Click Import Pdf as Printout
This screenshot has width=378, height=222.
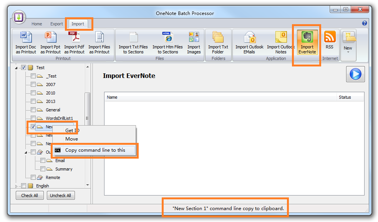74,43
